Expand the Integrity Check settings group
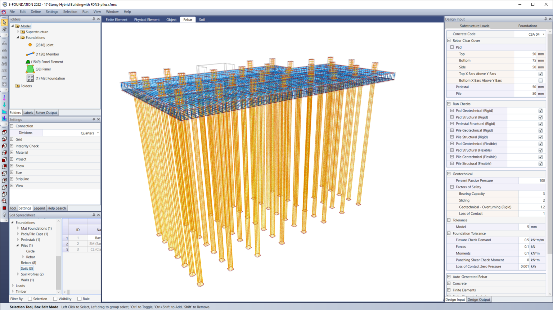The image size is (553, 310). pyautogui.click(x=12, y=146)
